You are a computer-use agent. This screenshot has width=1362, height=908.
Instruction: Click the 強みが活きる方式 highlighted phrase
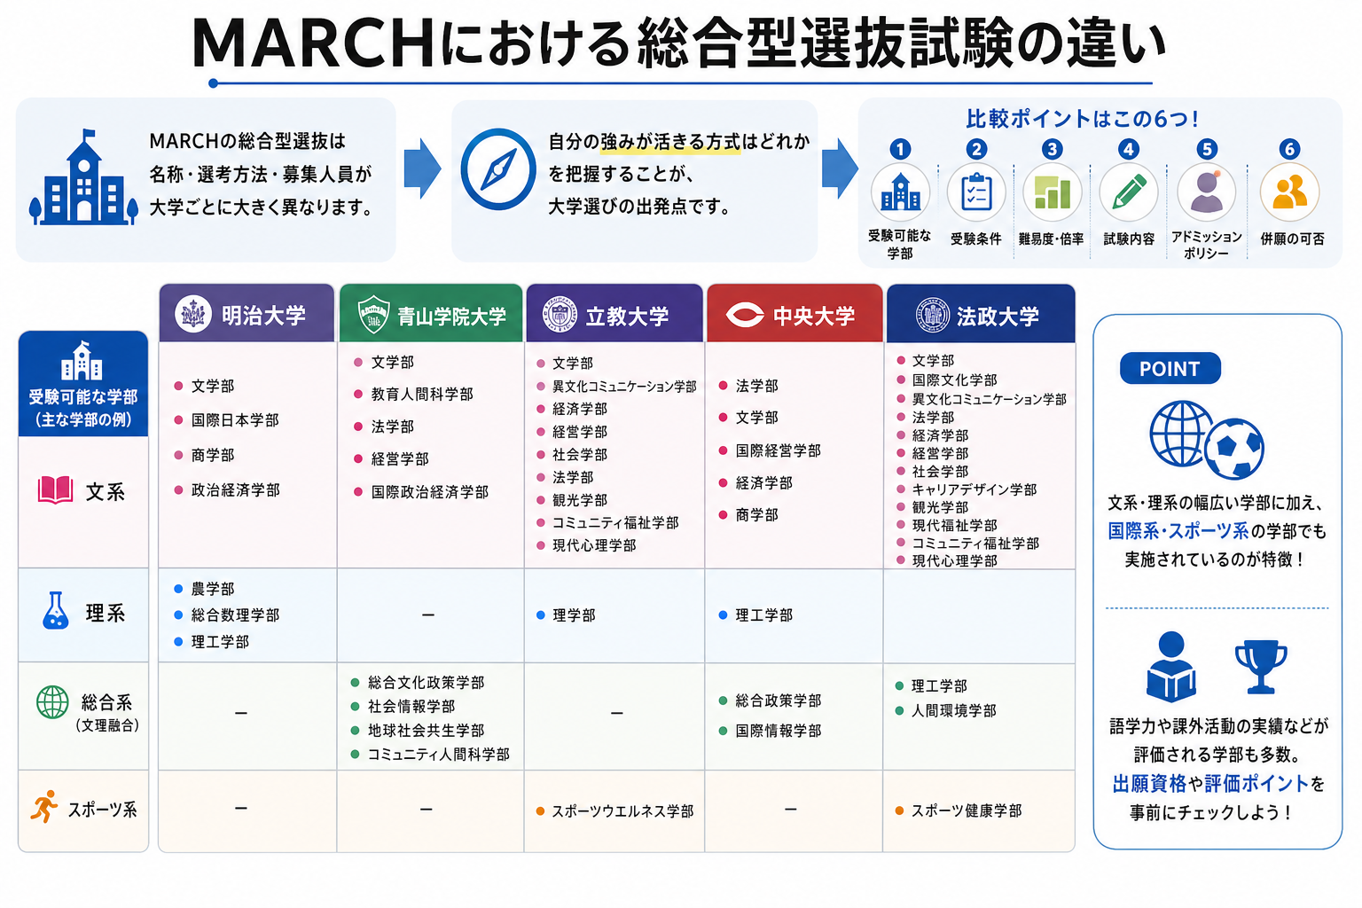tap(670, 142)
